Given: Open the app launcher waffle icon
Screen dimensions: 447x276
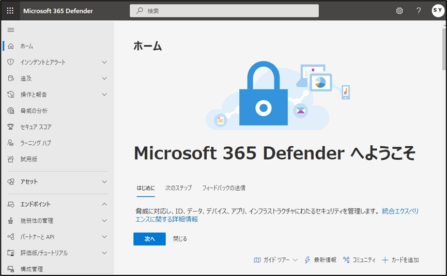Looking at the screenshot, I should pos(10,11).
